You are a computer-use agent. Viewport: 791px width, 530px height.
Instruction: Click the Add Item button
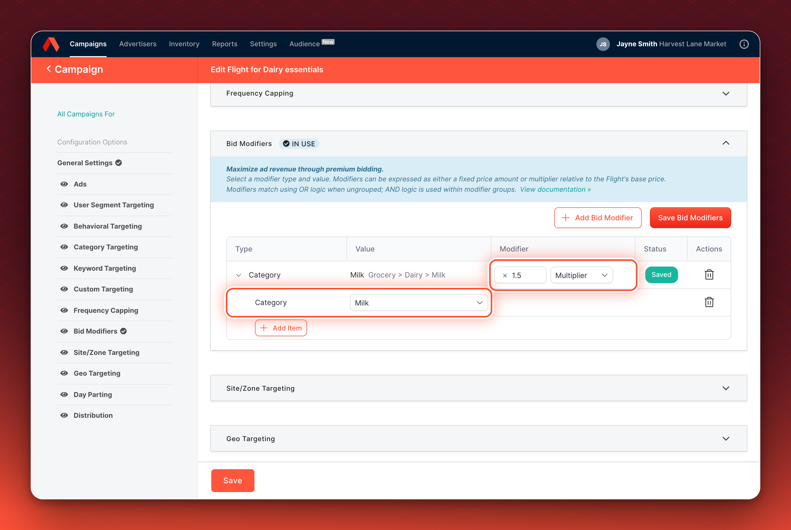[x=281, y=328]
